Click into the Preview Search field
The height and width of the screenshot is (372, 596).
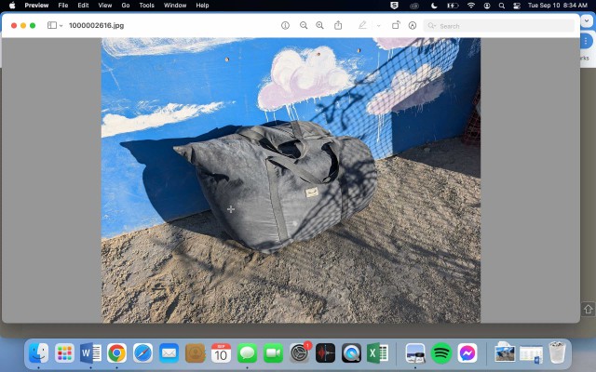click(x=499, y=26)
